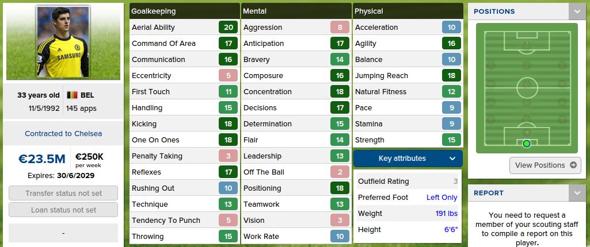The image size is (590, 247).
Task: Click the Left Only preferred foot value
Action: (441, 198)
